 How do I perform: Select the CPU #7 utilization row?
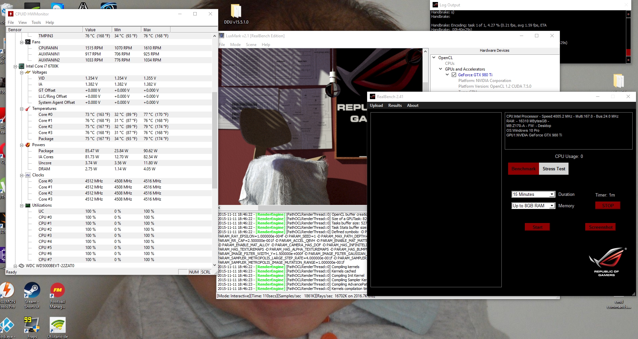[x=109, y=260]
